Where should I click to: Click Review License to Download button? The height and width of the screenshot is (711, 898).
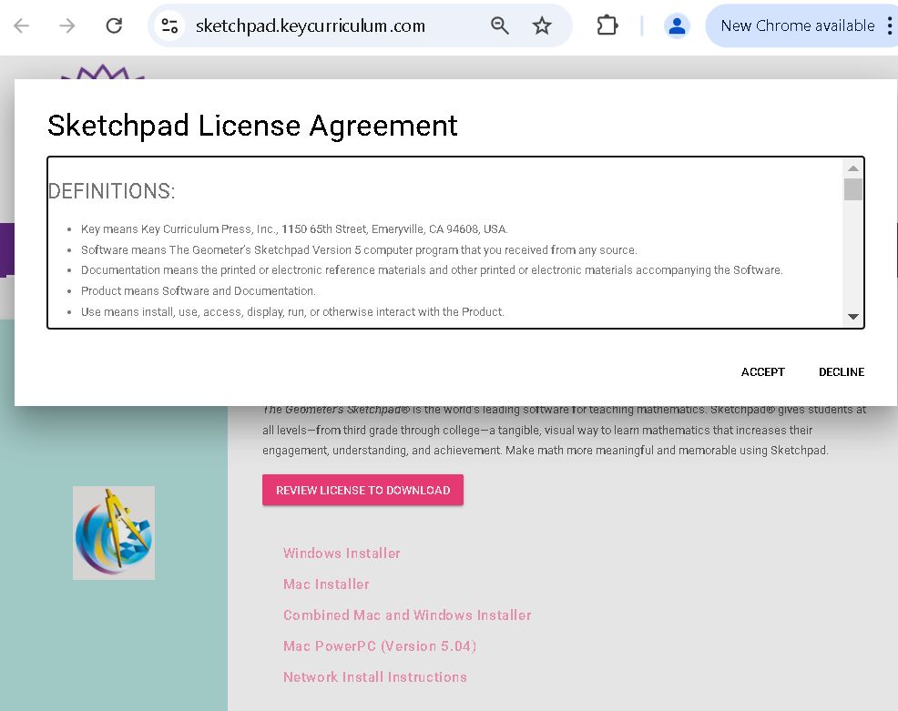(x=362, y=490)
